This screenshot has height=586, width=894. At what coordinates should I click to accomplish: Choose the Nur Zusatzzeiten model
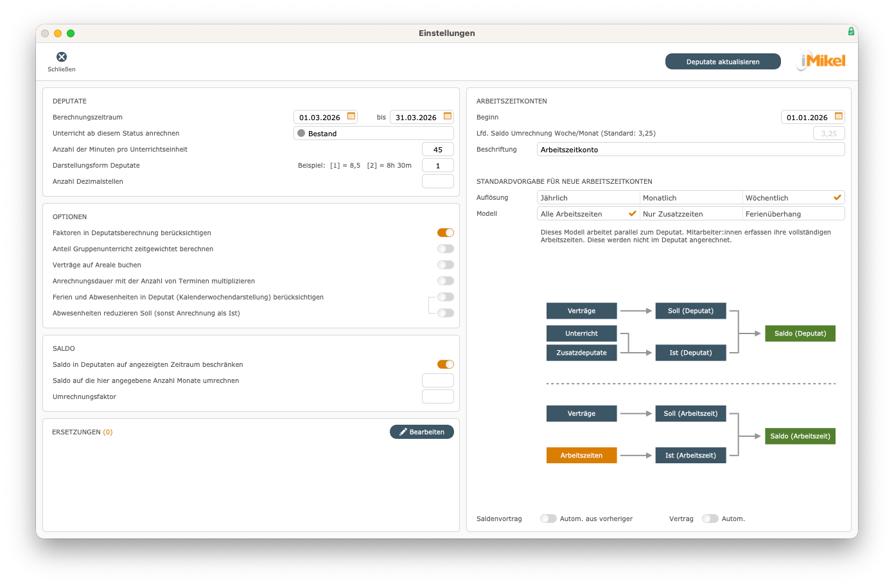(690, 214)
